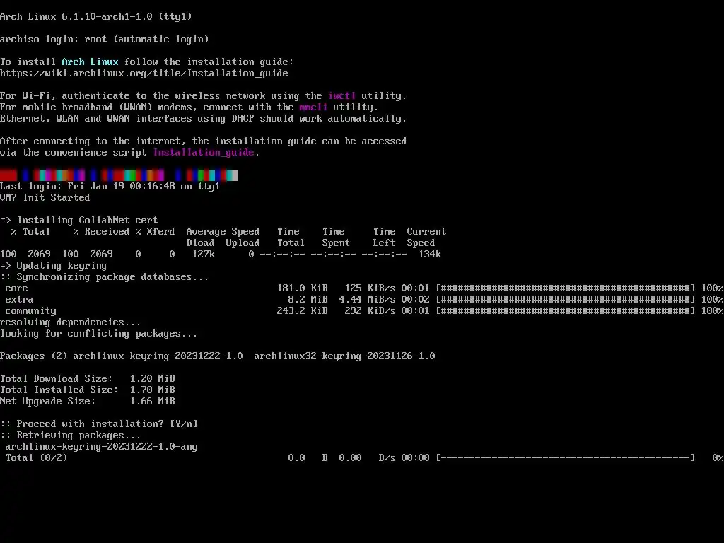Click the extra database row name

[x=19, y=300]
